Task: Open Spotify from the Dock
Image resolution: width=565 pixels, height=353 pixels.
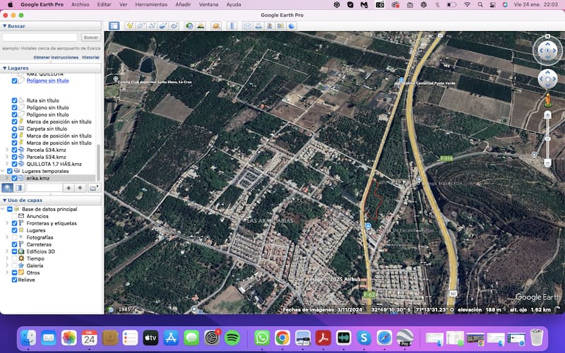Action: pos(232,338)
